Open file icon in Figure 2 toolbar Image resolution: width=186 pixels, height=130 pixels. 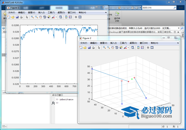[85, 48]
